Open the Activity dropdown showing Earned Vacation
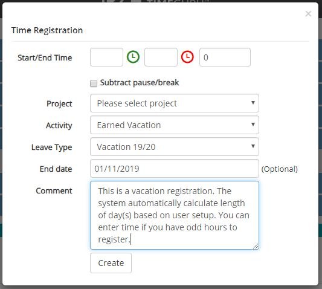The height and width of the screenshot is (289, 322). pos(175,125)
